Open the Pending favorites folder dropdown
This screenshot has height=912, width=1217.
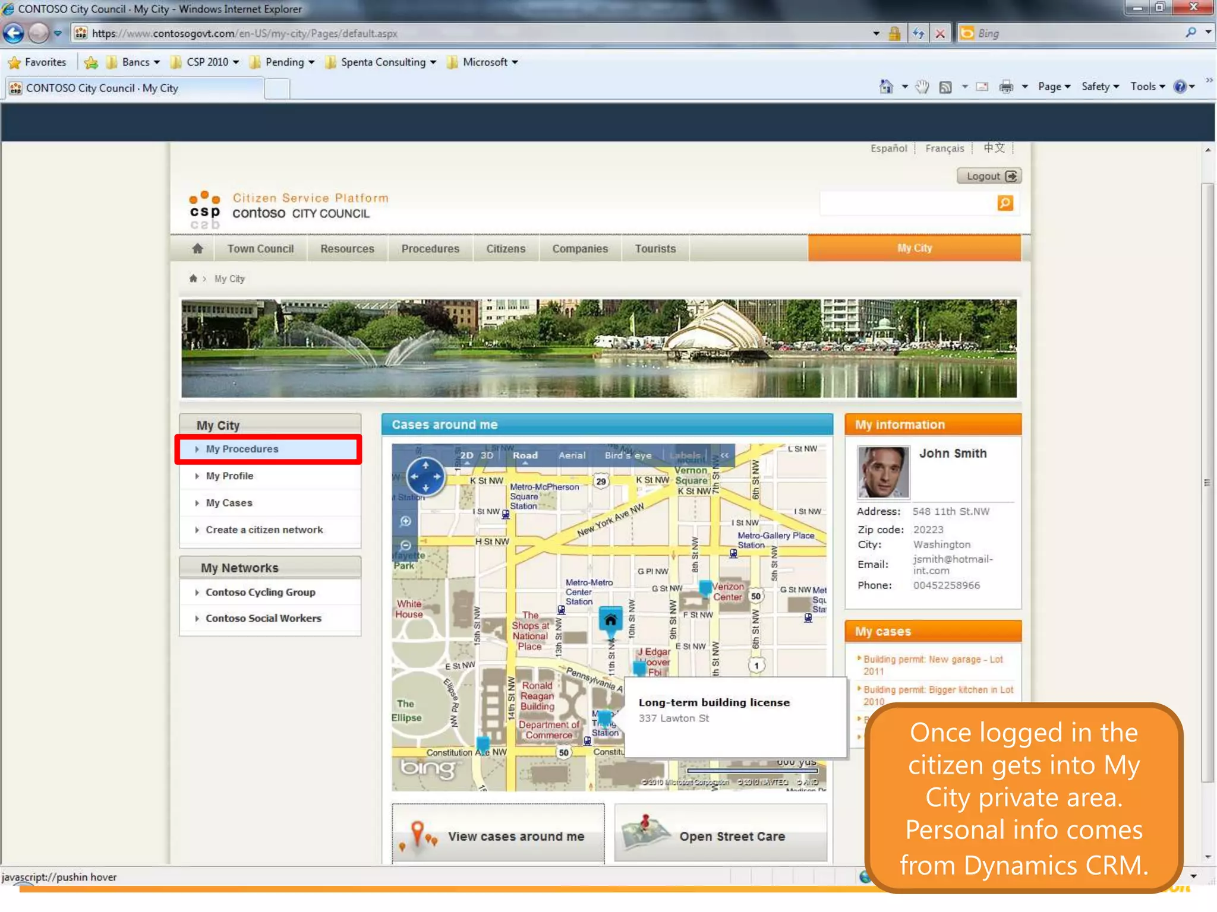[x=282, y=62]
